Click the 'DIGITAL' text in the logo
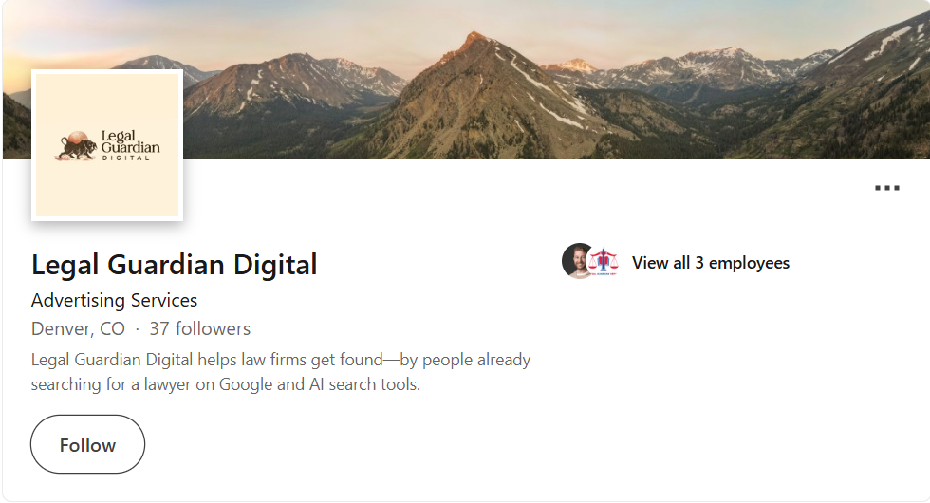 (126, 158)
